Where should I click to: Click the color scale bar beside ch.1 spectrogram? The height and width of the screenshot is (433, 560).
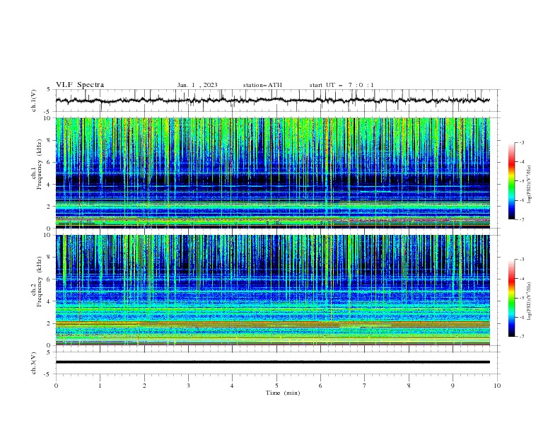[512, 181]
